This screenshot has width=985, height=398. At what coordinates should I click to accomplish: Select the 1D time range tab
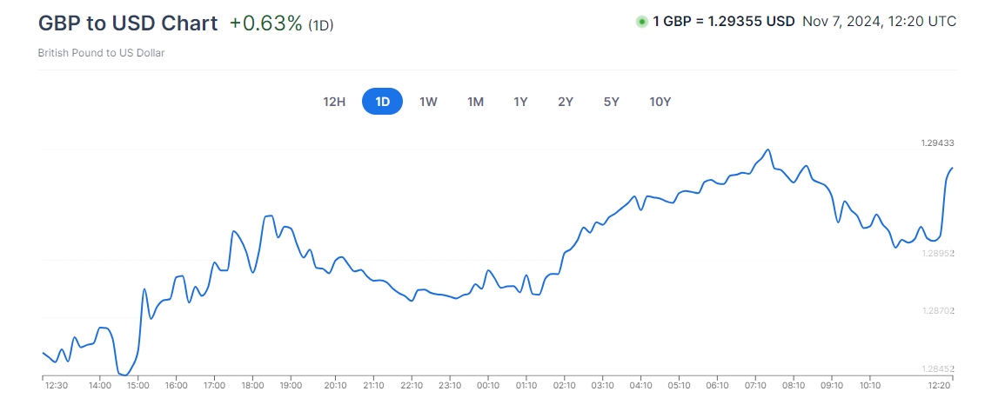(382, 102)
